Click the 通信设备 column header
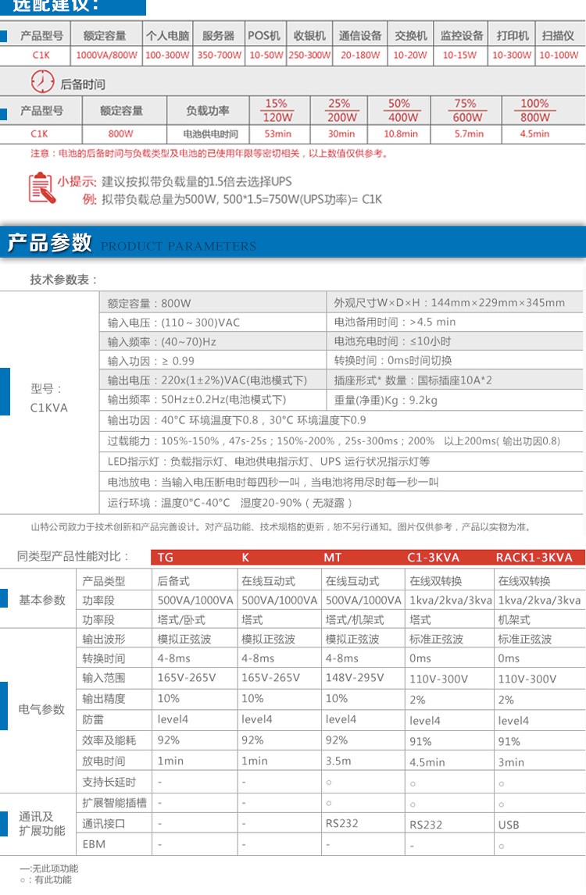586x895 pixels. [360, 35]
